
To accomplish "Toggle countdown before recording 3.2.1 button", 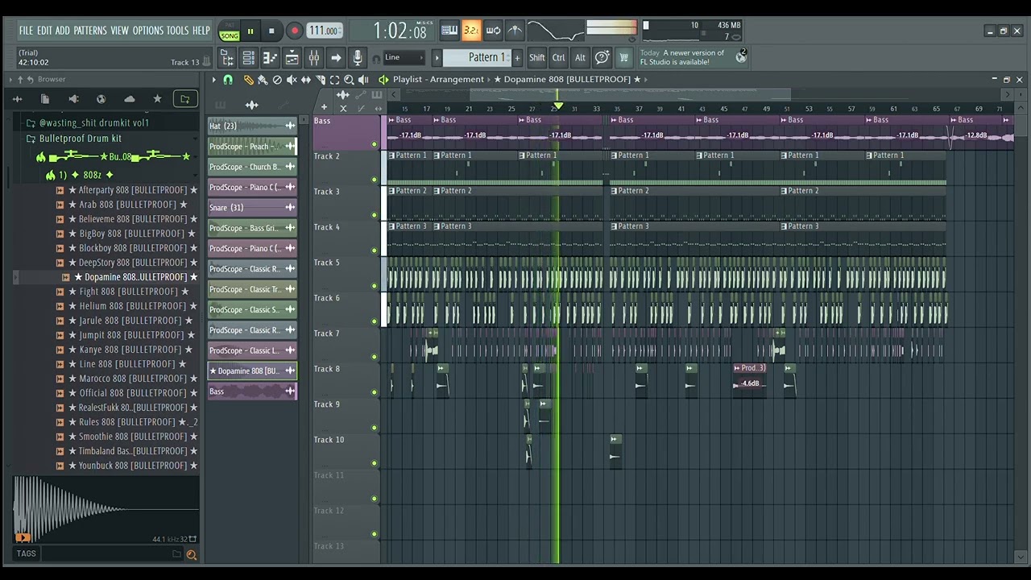I will [471, 31].
